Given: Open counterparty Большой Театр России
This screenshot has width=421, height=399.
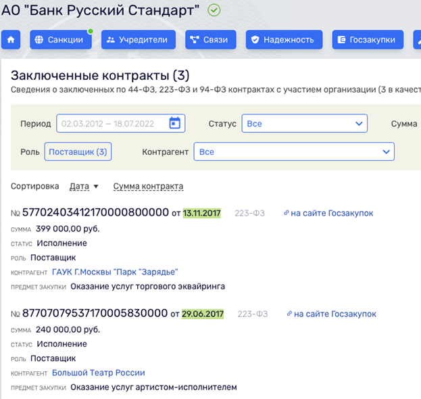Looking at the screenshot, I should [98, 373].
